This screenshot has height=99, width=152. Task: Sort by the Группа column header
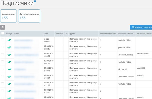point(72,34)
